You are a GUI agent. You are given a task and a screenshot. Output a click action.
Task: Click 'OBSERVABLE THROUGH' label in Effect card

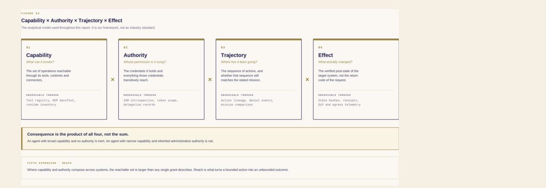(335, 95)
